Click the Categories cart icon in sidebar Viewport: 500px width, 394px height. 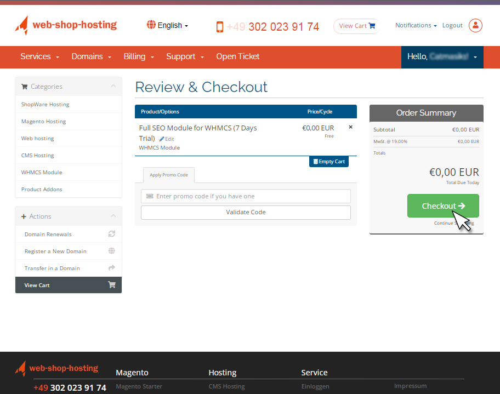point(24,87)
